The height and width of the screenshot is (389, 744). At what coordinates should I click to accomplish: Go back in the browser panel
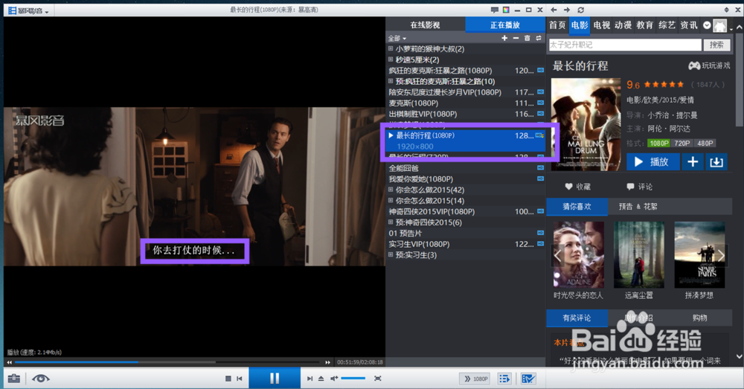[x=554, y=10]
